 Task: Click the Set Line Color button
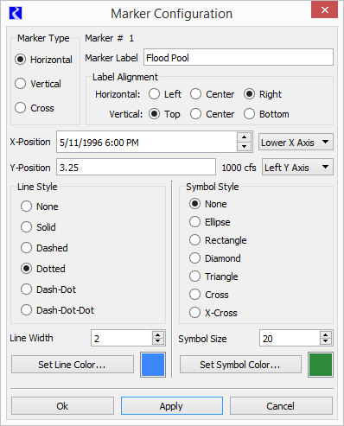tap(73, 365)
